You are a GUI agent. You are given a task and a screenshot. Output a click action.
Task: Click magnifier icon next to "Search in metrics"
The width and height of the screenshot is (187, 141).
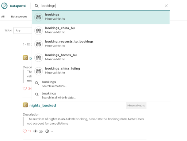coord(37,83)
